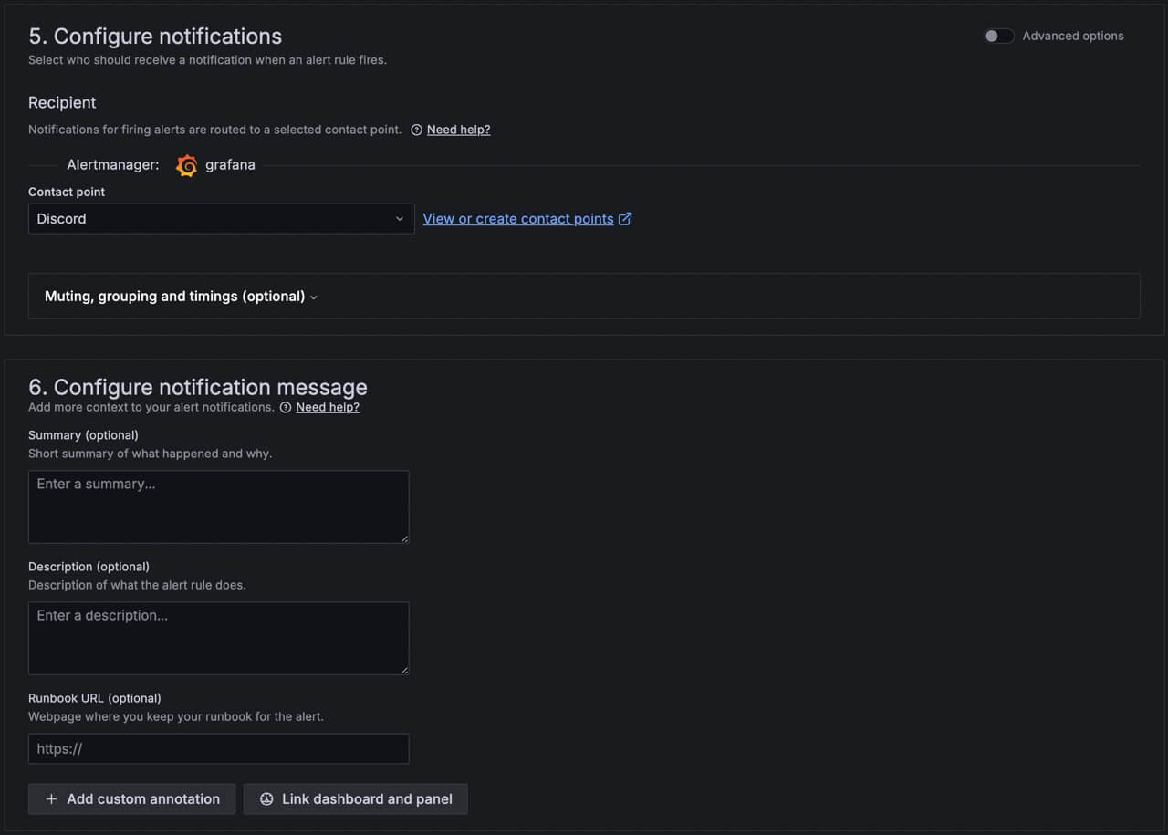The height and width of the screenshot is (835, 1168).
Task: Click the Description text area resize handle
Action: click(x=404, y=671)
